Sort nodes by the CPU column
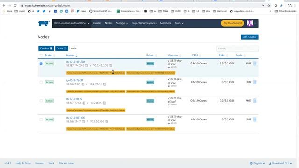The width and height of the screenshot is (299, 168). tap(196, 55)
